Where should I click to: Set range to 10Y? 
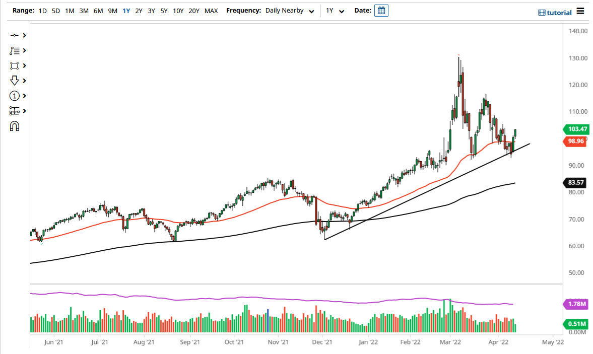point(178,11)
